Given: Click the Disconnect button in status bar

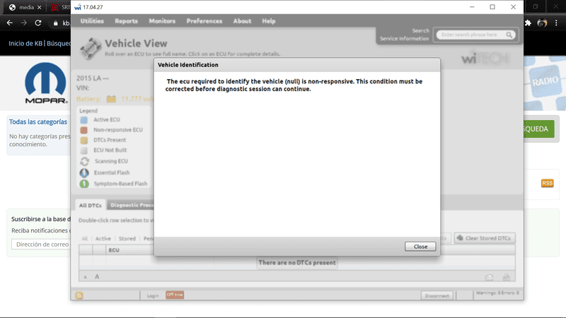Looking at the screenshot, I should [x=437, y=295].
